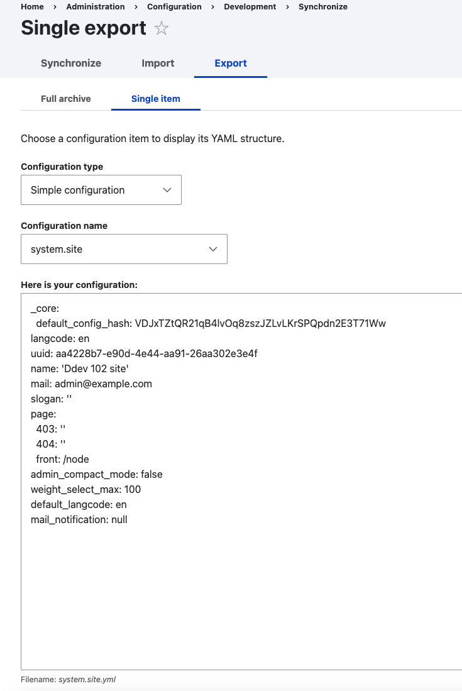The height and width of the screenshot is (691, 462).
Task: Add Single export page to shortcuts star
Action: click(162, 28)
